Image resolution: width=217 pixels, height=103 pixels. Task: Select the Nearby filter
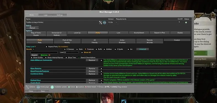[67, 43]
